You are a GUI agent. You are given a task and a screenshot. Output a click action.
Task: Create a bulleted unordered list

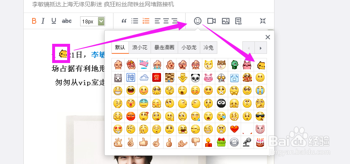[x=135, y=21]
